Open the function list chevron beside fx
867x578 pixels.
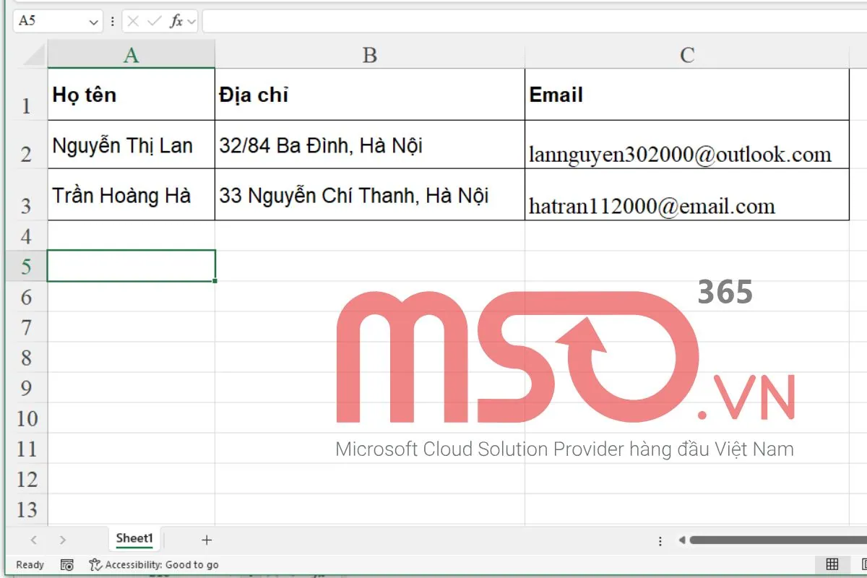190,20
